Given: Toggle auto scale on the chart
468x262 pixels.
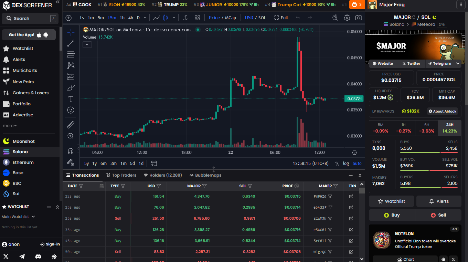Looking at the screenshot, I should (x=357, y=164).
